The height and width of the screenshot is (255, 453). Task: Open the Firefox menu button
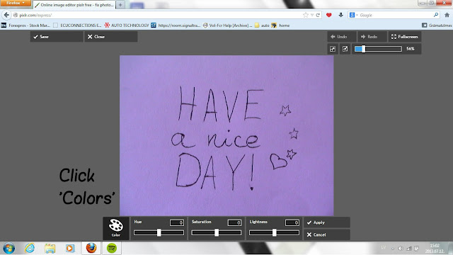[16, 3]
